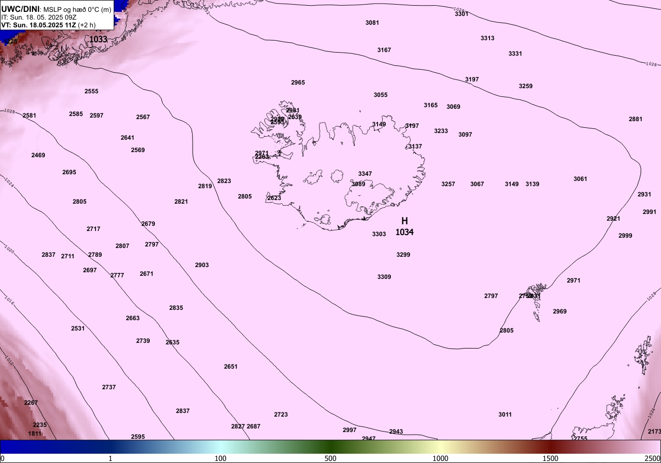
Task: Click the 3303 value south of Iceland
Action: pyautogui.click(x=379, y=234)
